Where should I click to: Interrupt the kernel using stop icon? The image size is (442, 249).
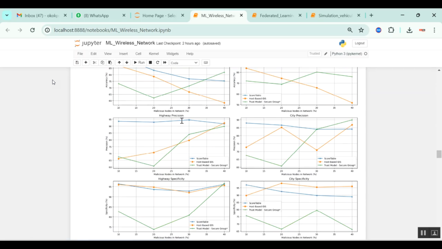click(150, 62)
